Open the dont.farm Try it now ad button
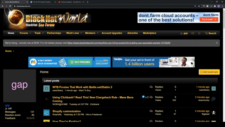 tap(209, 19)
